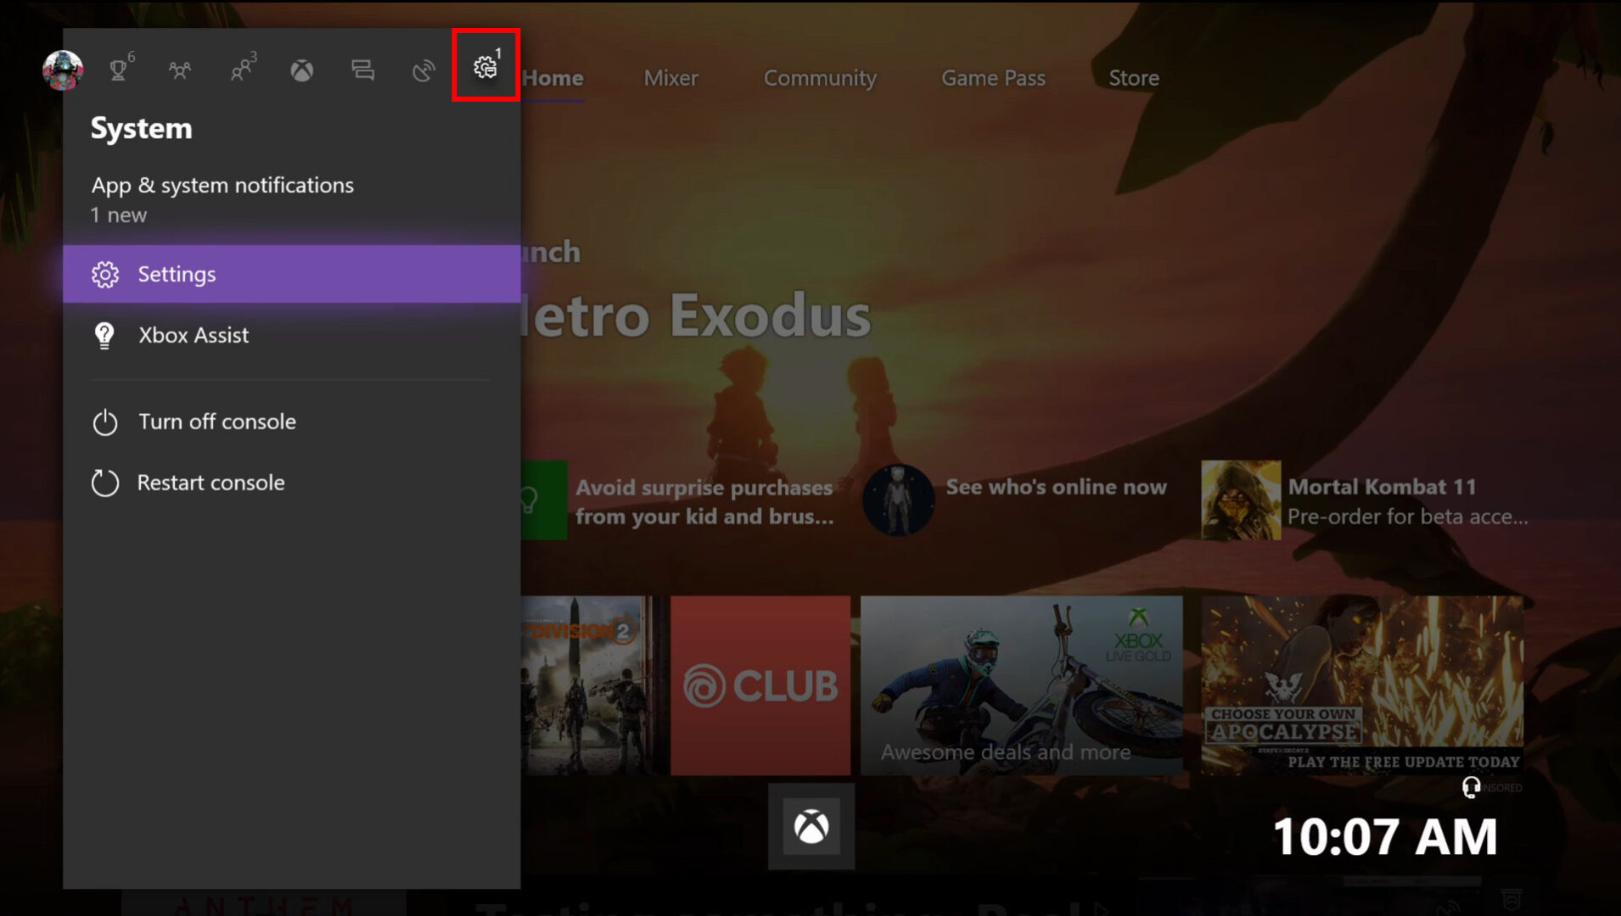
Task: Switch to the Mixer tab
Action: click(670, 78)
